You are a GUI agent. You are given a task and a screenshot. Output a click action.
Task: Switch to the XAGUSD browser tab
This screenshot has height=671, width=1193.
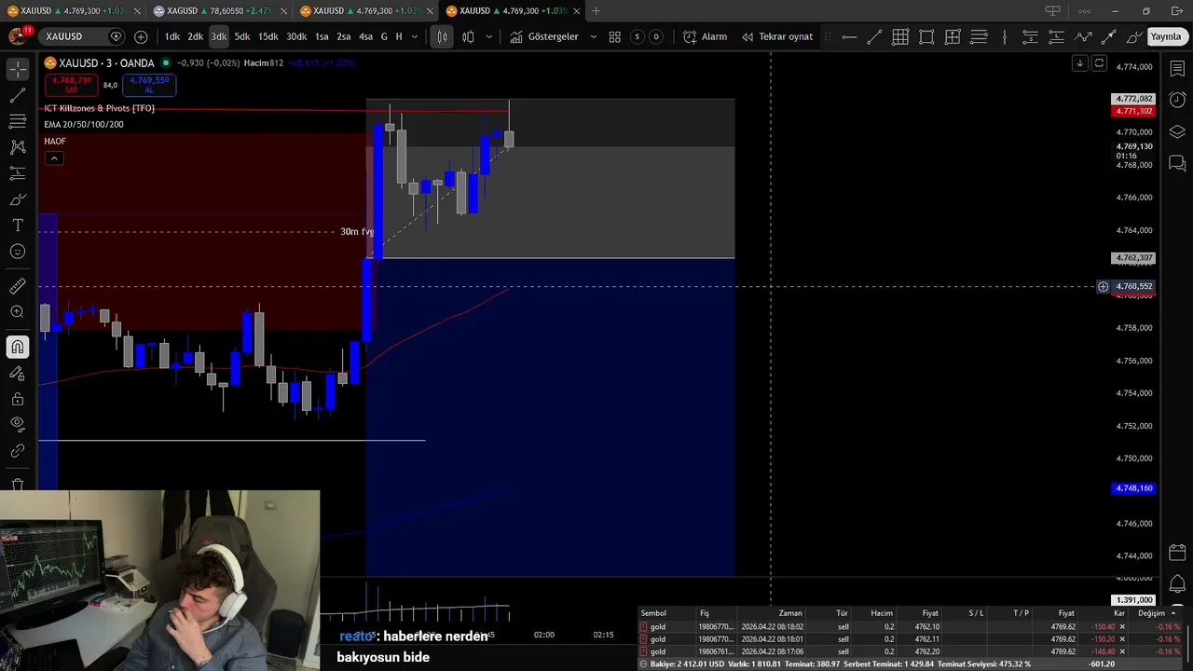(x=220, y=10)
